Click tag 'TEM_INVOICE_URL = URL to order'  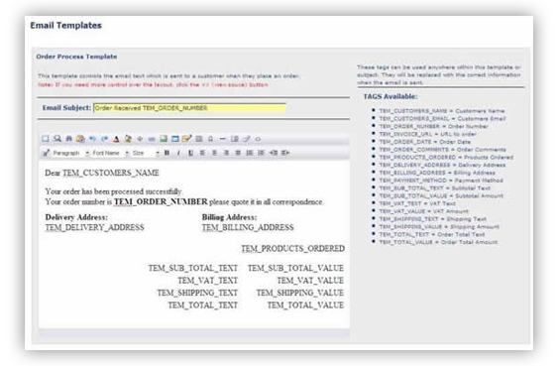pyautogui.click(x=428, y=134)
